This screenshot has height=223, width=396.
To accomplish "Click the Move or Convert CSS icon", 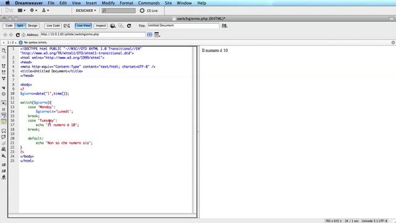I will (4, 155).
